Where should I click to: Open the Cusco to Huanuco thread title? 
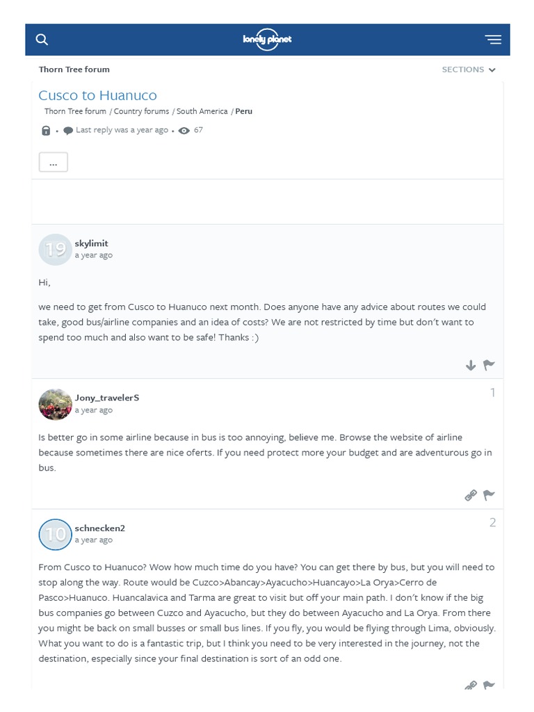coord(97,95)
